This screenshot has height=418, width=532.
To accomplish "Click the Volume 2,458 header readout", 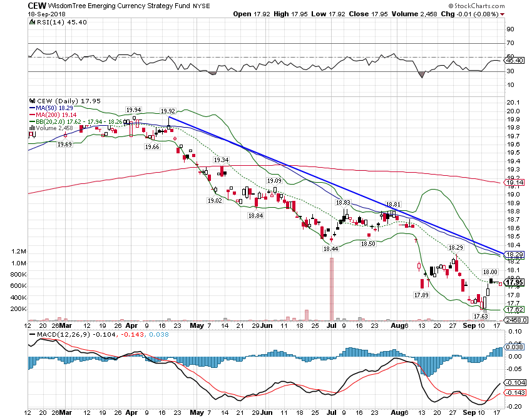I will coord(414,14).
